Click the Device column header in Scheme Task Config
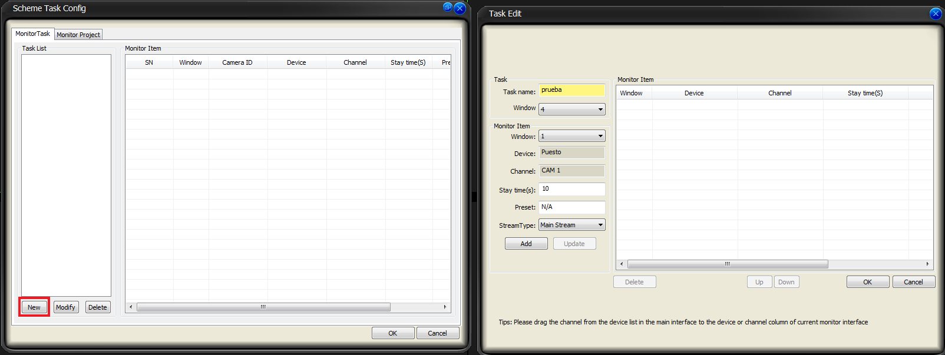The width and height of the screenshot is (945, 355). point(296,62)
